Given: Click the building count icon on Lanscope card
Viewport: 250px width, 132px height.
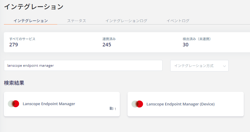Looking at the screenshot, I should tap(112, 108).
